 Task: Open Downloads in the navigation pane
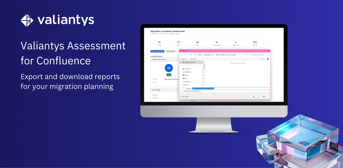[187, 72]
